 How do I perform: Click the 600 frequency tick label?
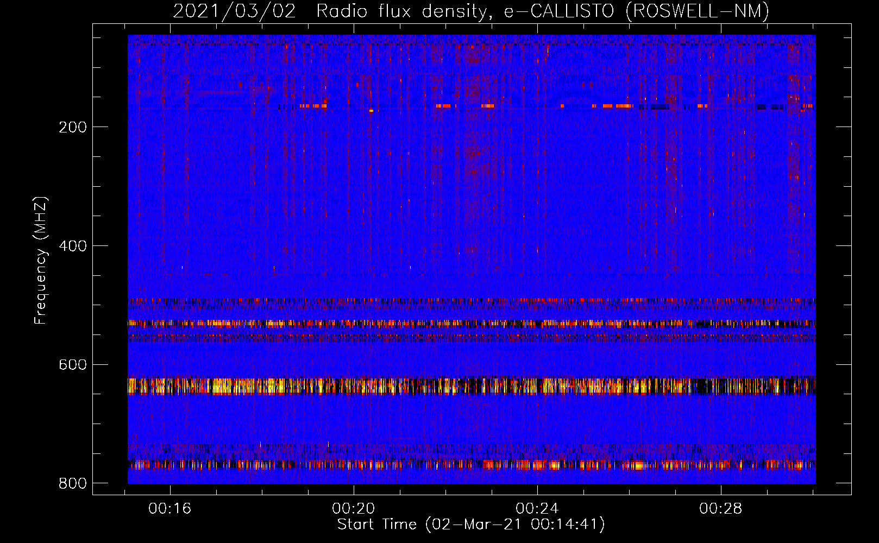click(73, 365)
